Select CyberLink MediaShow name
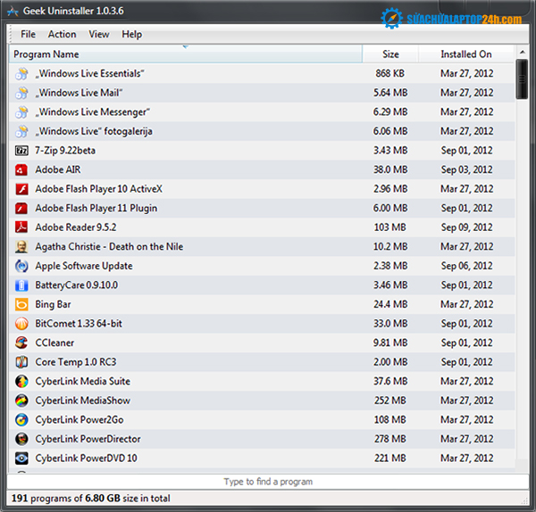The width and height of the screenshot is (536, 512). pos(82,401)
